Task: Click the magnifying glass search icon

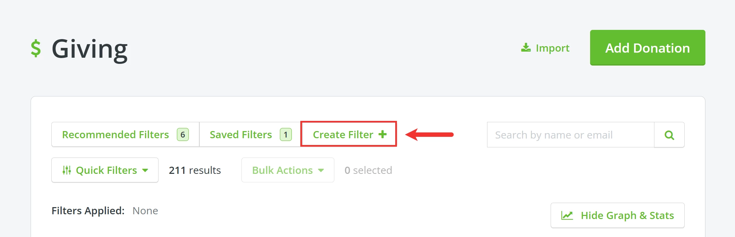Action: point(669,135)
